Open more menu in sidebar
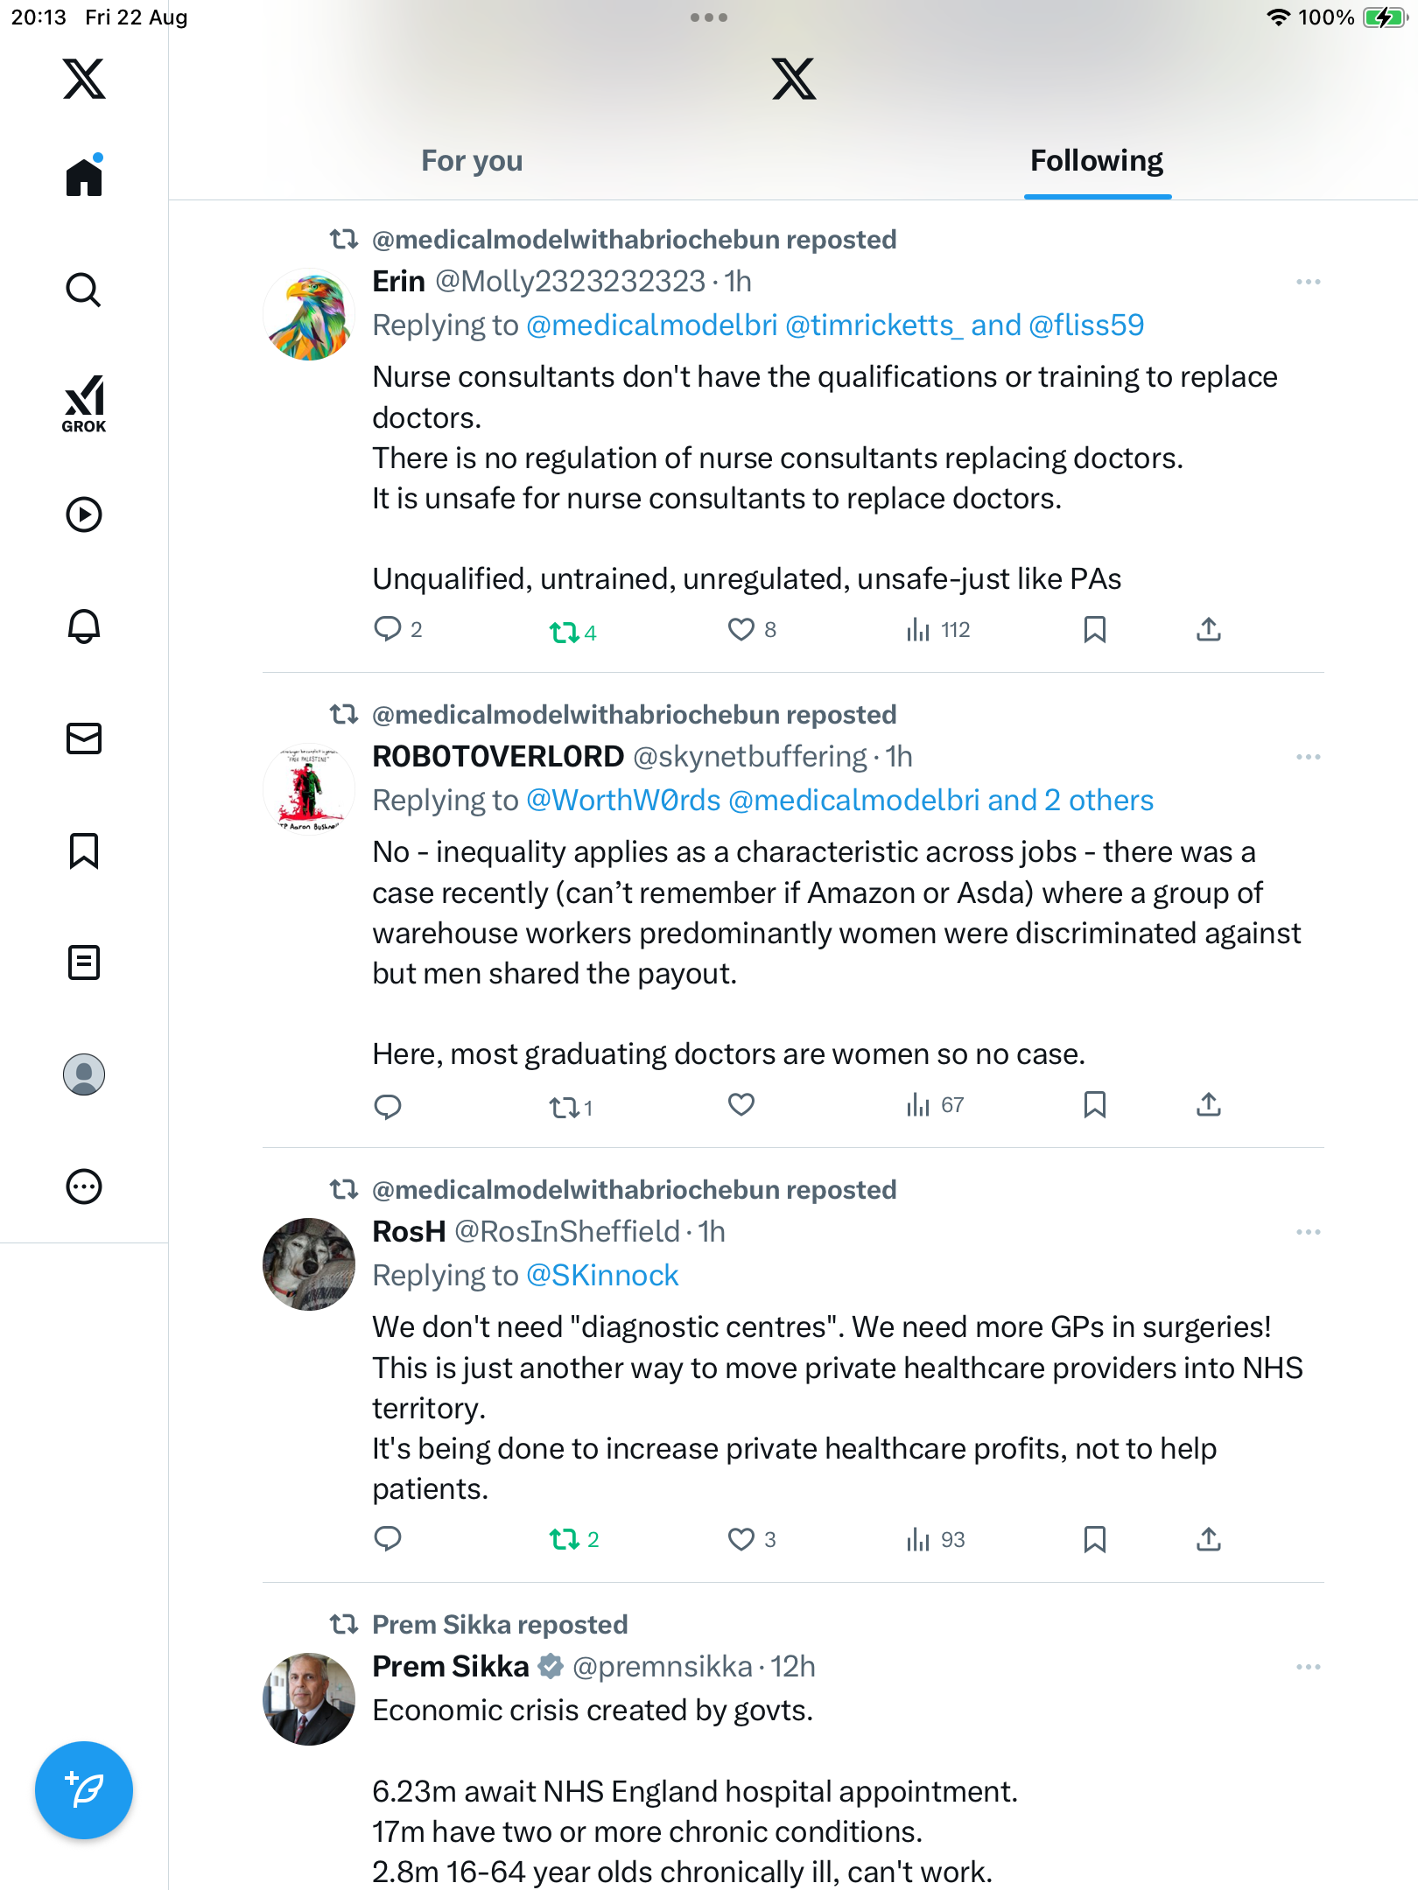 click(84, 1186)
